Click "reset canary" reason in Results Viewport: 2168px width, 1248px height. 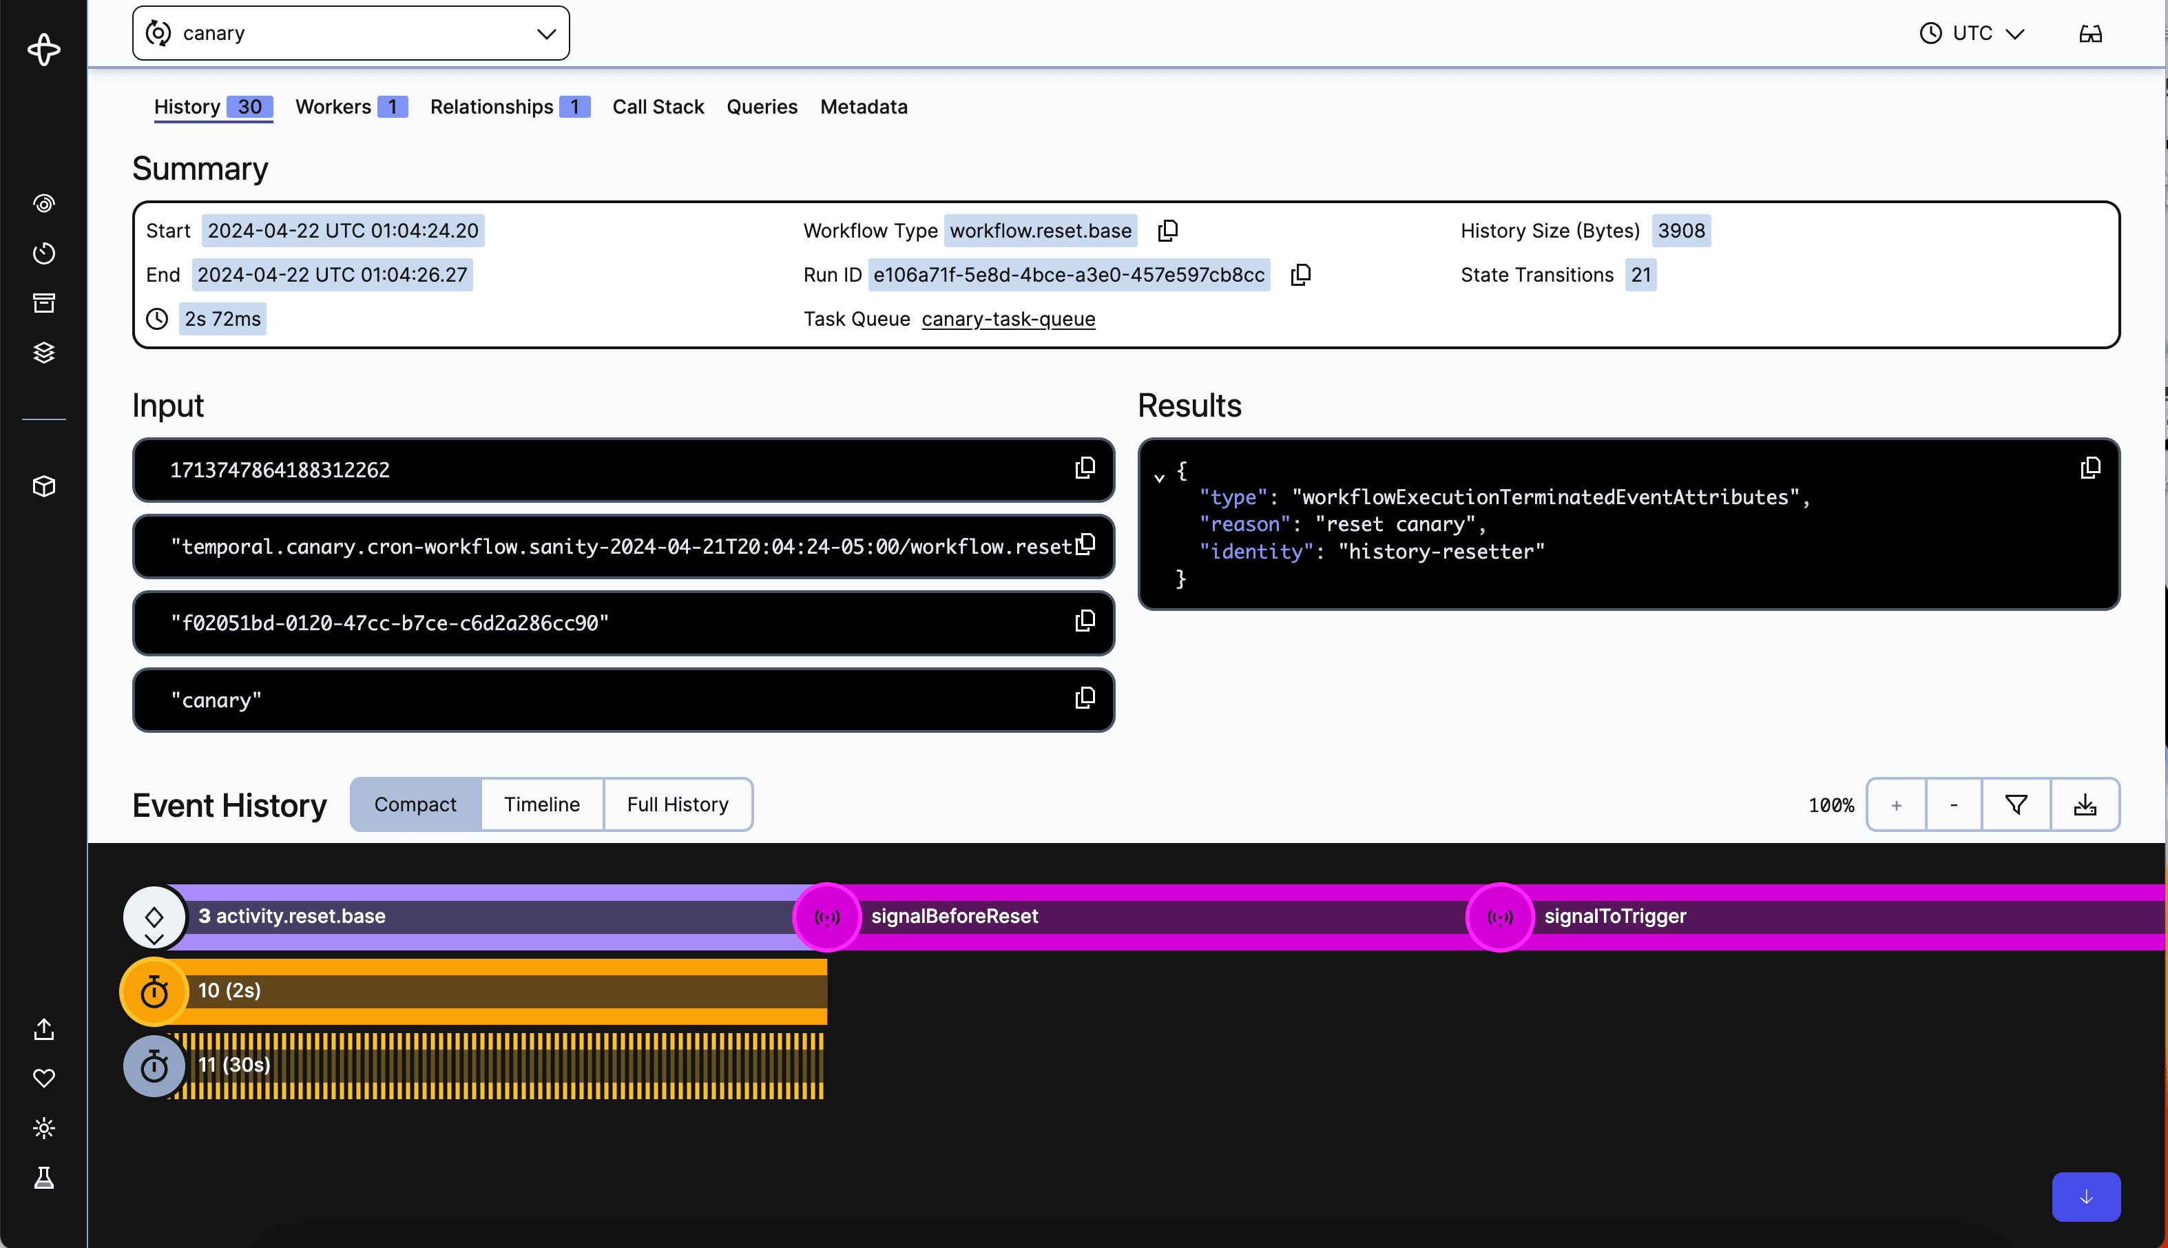tap(1395, 523)
